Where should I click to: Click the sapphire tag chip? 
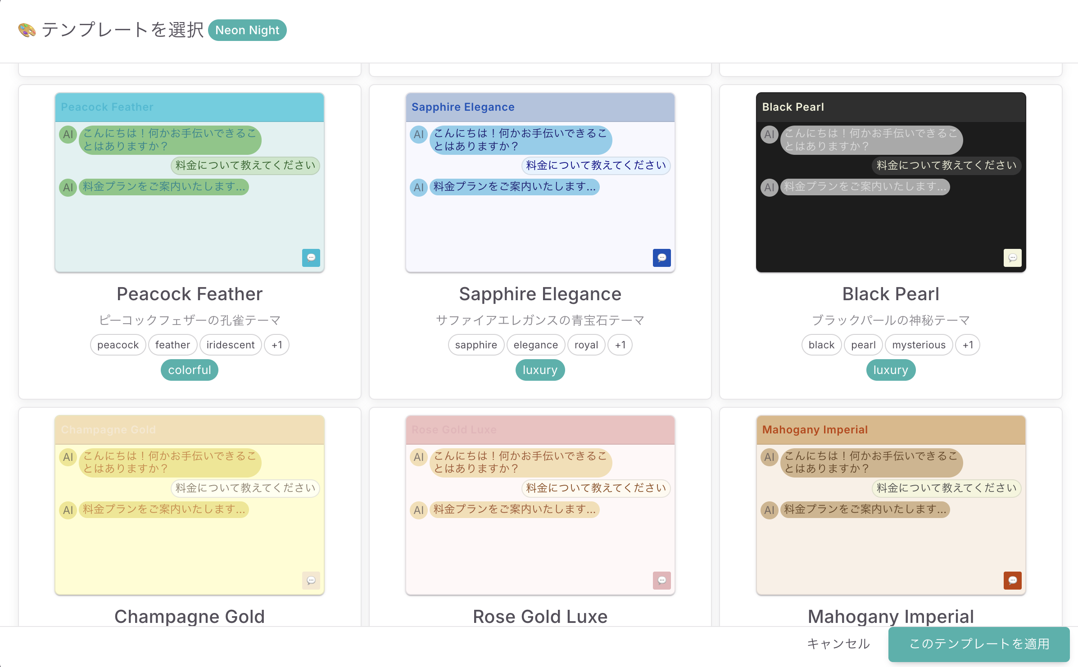pyautogui.click(x=476, y=345)
